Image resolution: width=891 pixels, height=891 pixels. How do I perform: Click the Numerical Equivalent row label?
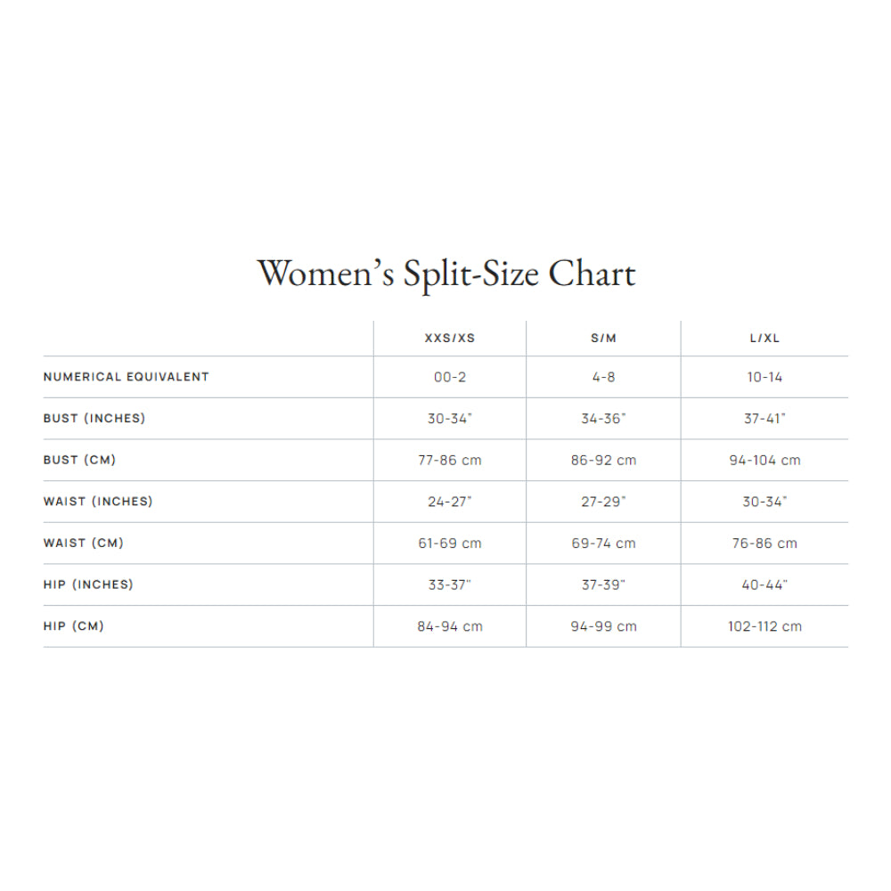127,377
